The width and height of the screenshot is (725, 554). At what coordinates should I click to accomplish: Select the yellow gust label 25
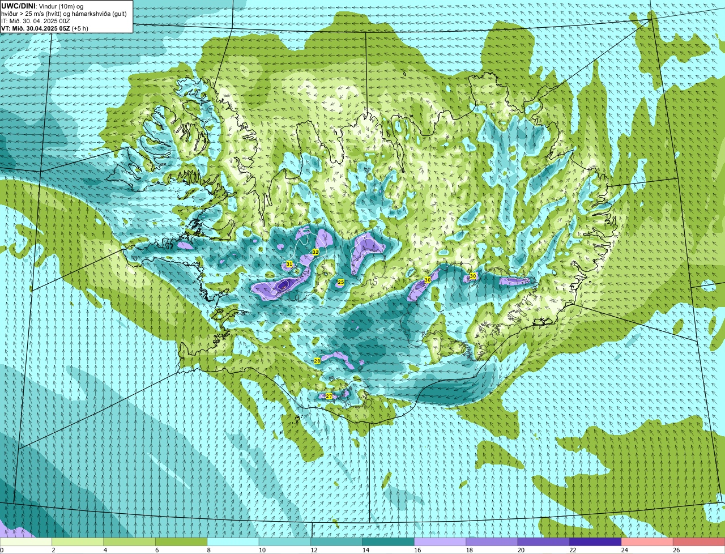341,282
